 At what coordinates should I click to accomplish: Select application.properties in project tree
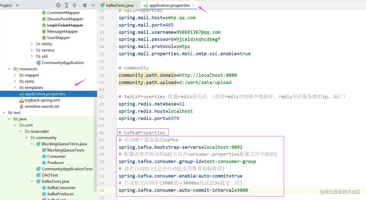pyautogui.click(x=45, y=94)
